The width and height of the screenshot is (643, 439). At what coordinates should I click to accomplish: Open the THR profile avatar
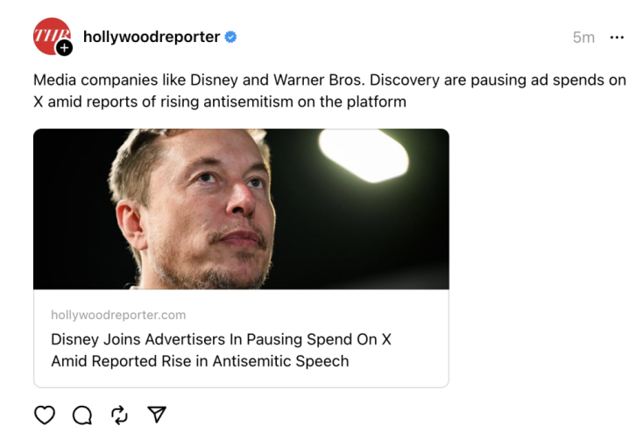49,35
